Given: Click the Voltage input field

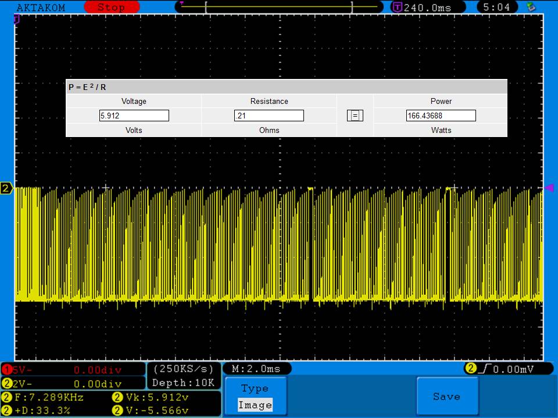Looking at the screenshot, I should tap(134, 116).
